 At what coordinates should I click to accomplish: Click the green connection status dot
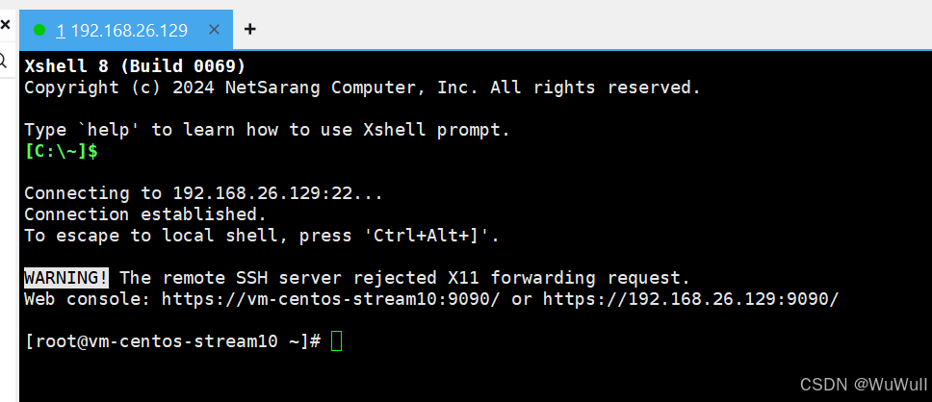(x=39, y=30)
